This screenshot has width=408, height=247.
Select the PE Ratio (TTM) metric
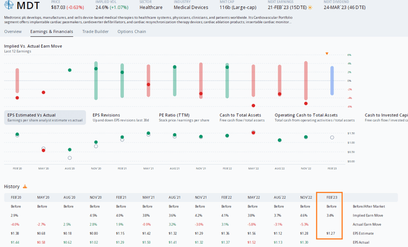click(x=184, y=117)
